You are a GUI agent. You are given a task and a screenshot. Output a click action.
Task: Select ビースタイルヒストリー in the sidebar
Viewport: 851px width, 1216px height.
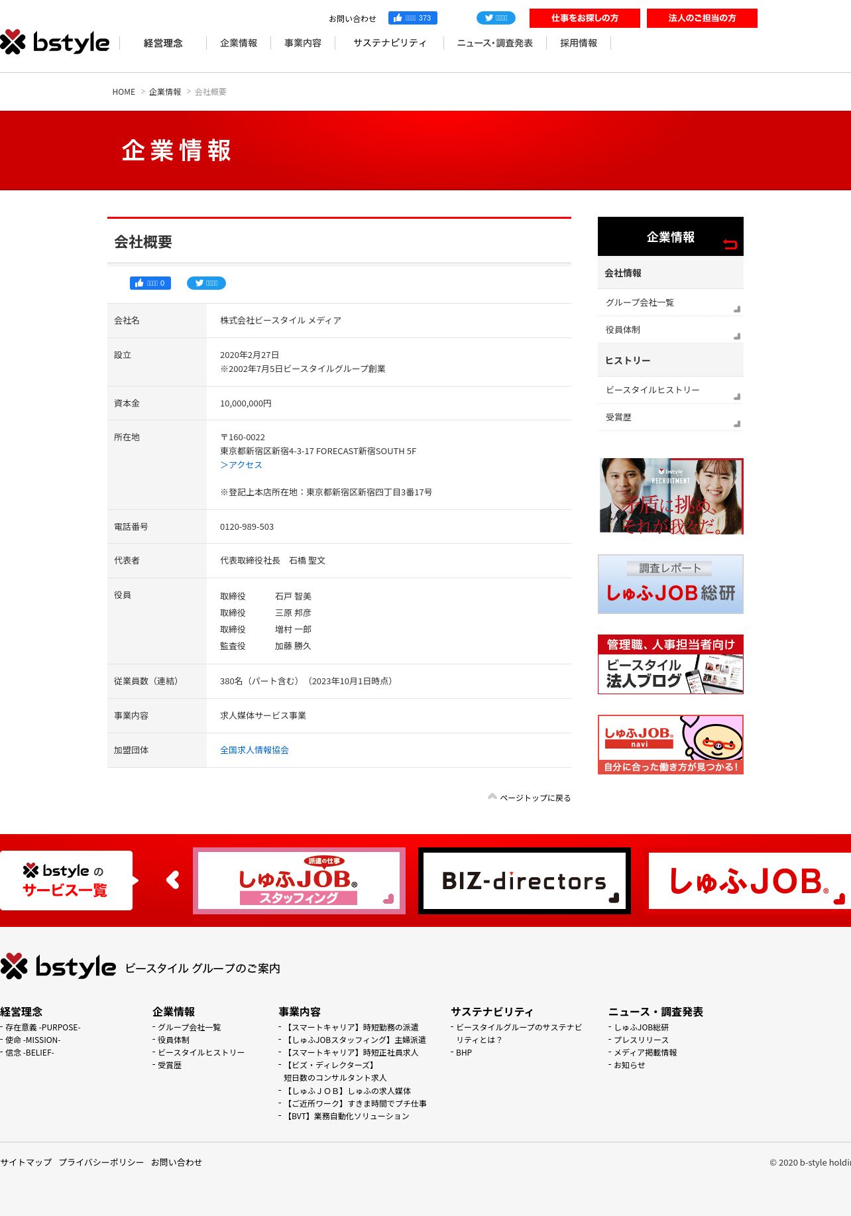pyautogui.click(x=671, y=390)
